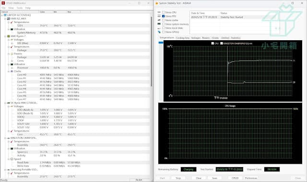
Task: Enable the Stress CPU checkbox
Action: (163, 12)
